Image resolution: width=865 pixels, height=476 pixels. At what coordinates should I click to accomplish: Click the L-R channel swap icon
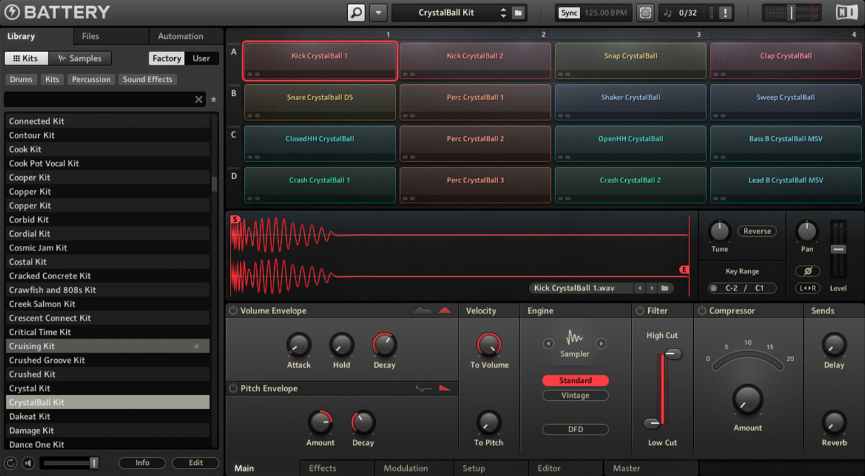[x=807, y=288]
